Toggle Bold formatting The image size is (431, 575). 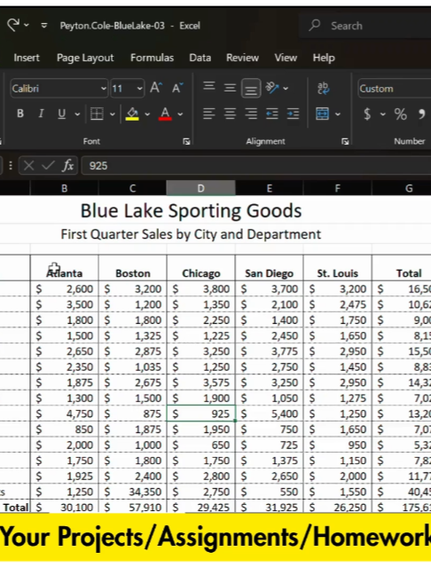click(20, 114)
